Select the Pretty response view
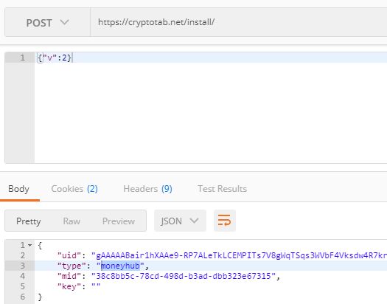Image resolution: width=387 pixels, height=304 pixels. [x=29, y=221]
